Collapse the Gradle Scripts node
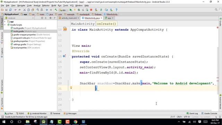Image resolution: width=222 pixels, height=125 pixels. pyautogui.click(x=5, y=25)
